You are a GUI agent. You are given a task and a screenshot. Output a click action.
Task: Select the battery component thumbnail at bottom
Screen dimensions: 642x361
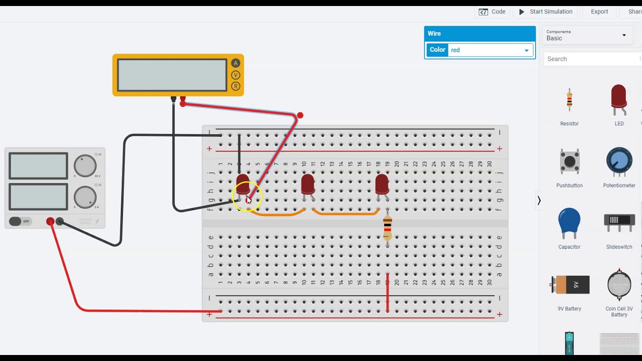569,343
